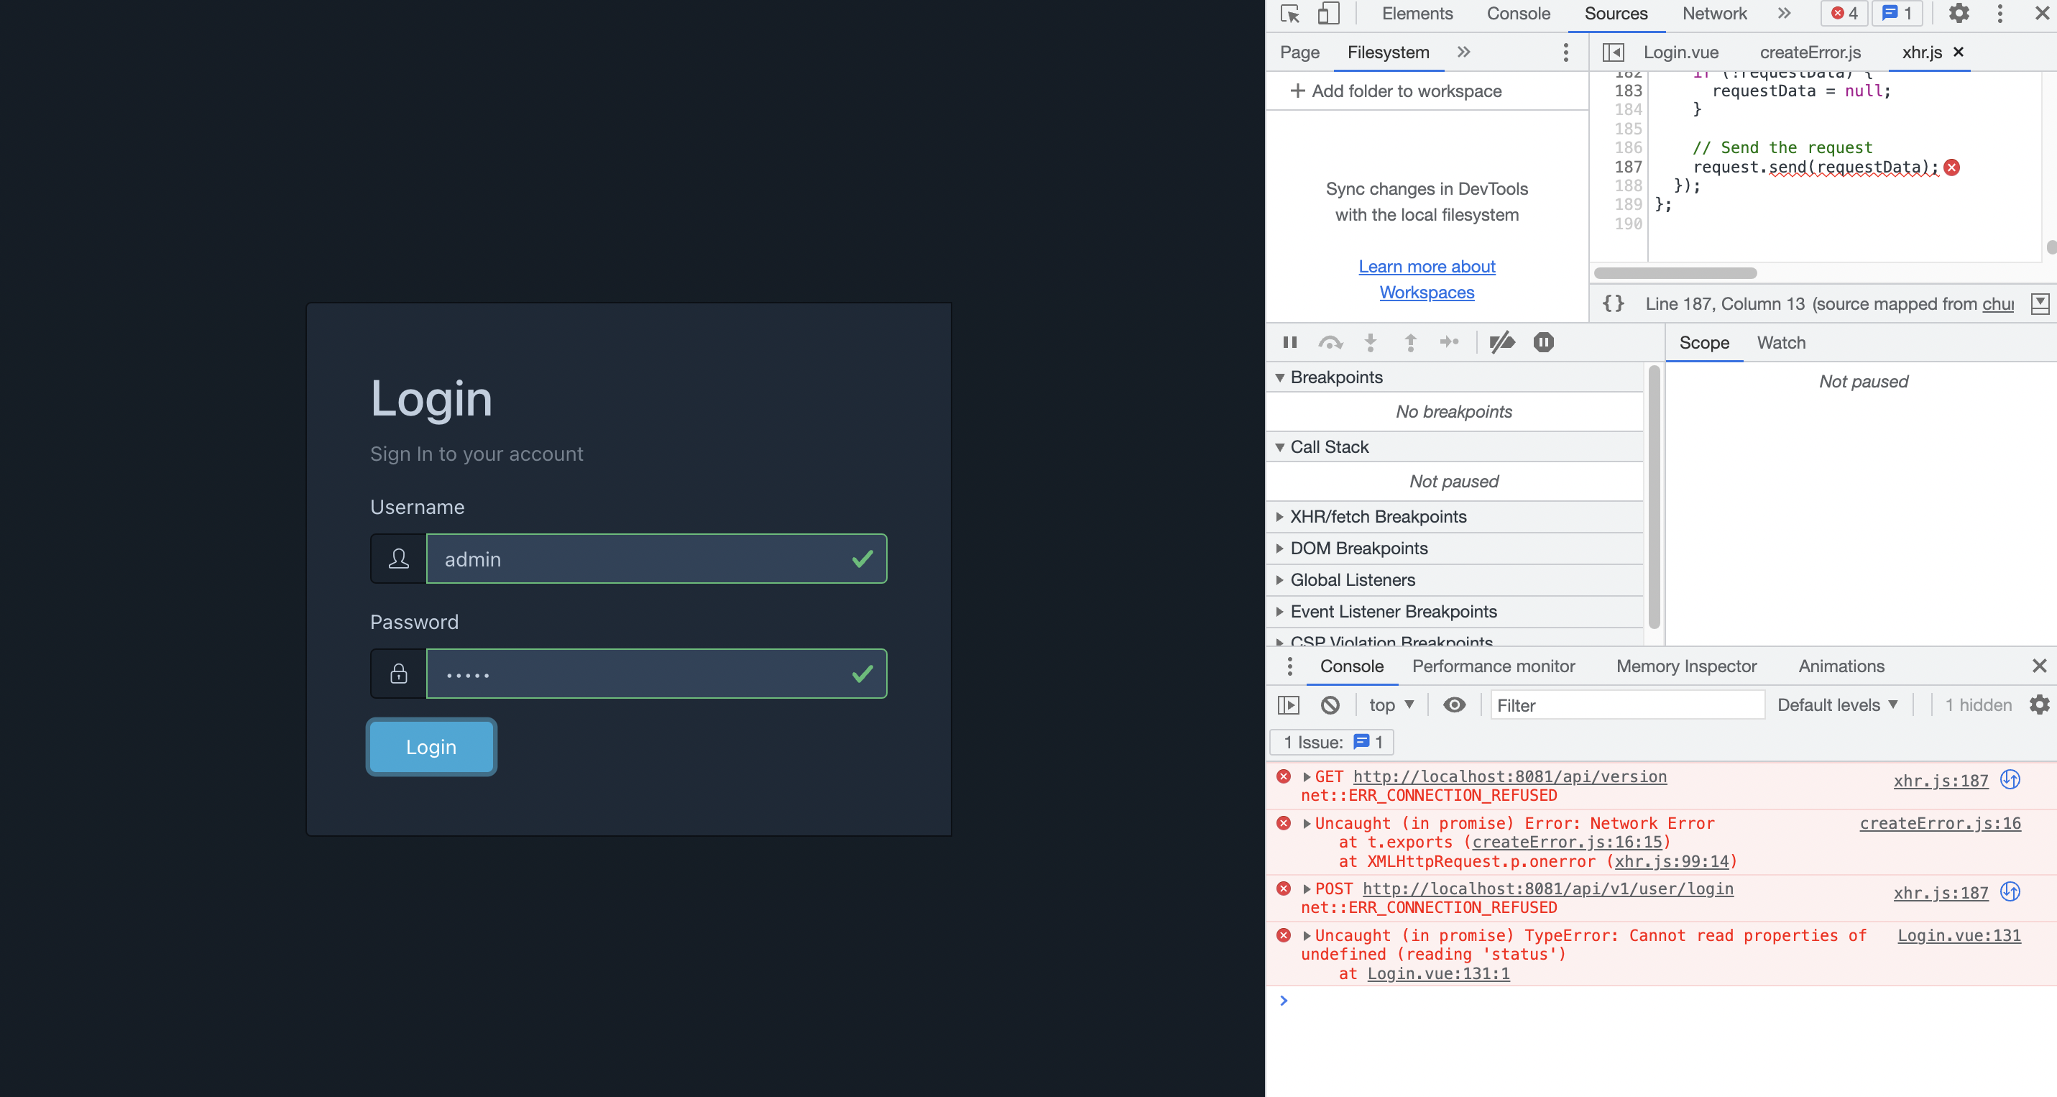Click the Filter input in the Console
The width and height of the screenshot is (2057, 1097).
pos(1626,705)
